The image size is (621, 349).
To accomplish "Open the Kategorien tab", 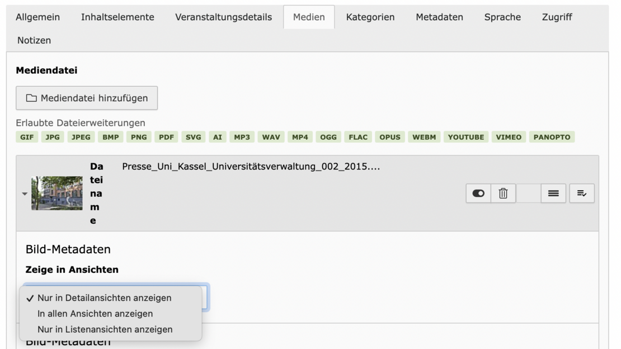I will click(x=370, y=17).
